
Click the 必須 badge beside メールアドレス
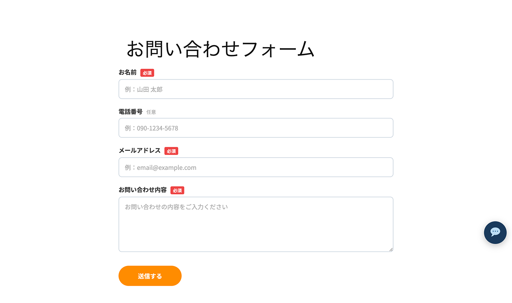(x=171, y=151)
